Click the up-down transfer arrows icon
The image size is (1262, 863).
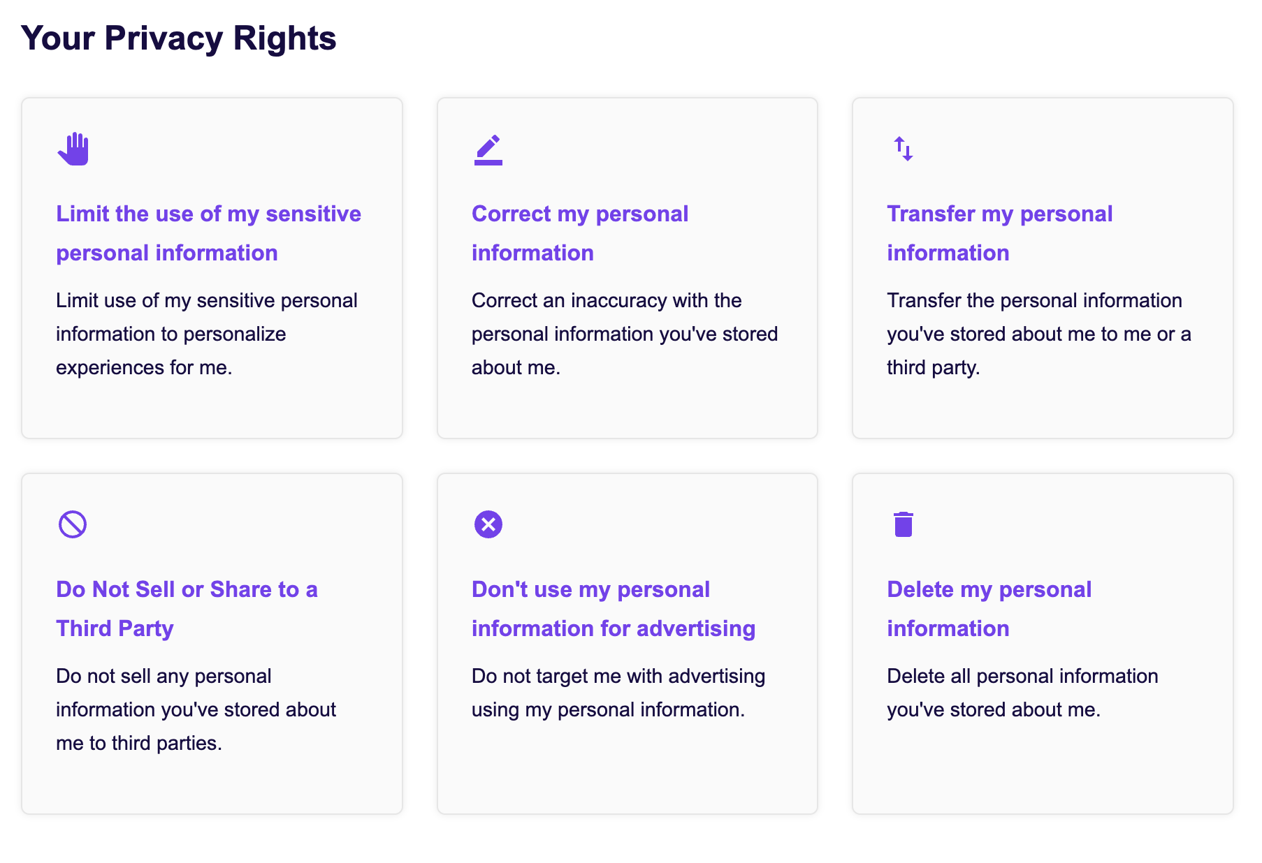click(904, 149)
